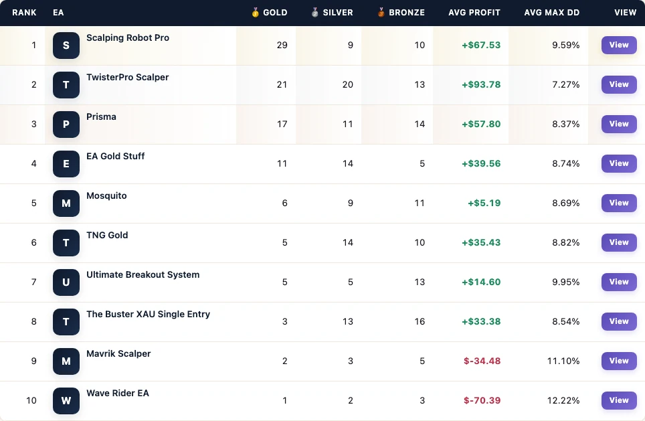
Task: Click the name 'Wave Rider EA'
Action: (x=118, y=394)
